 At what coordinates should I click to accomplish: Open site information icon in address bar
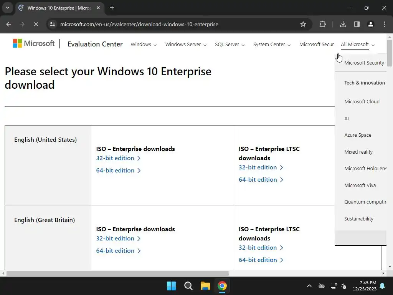click(x=52, y=24)
